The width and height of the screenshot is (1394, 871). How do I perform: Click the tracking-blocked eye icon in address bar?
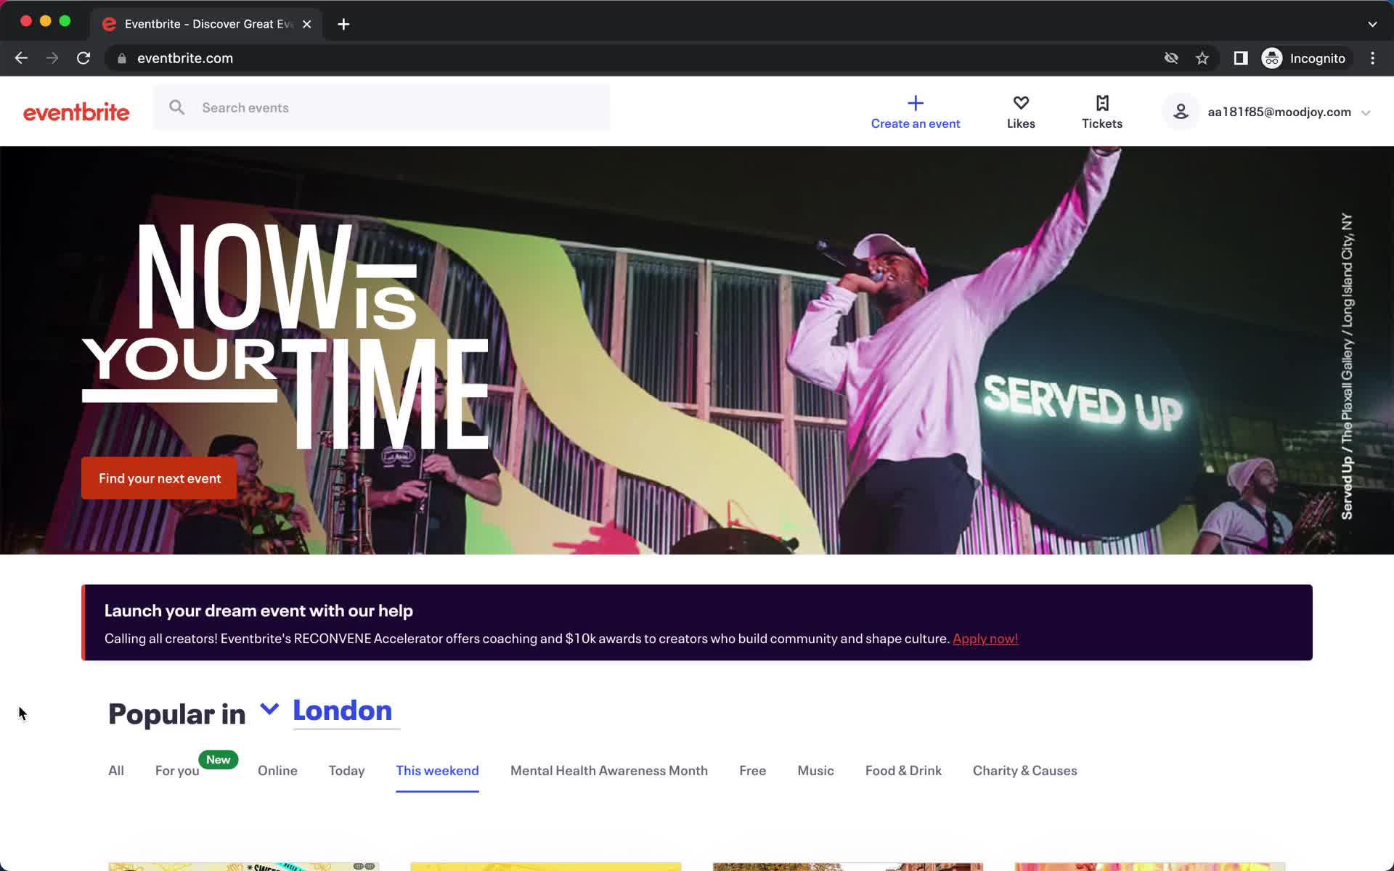coord(1171,58)
